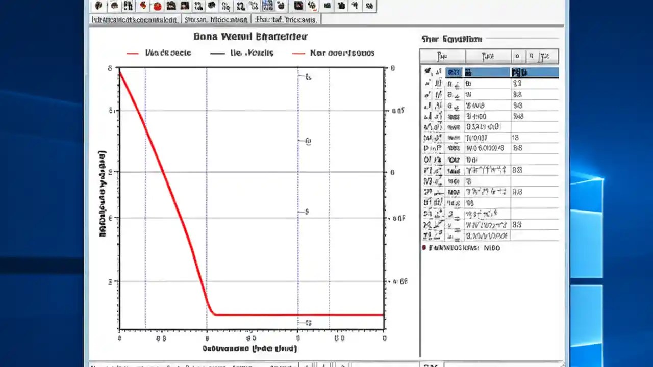Image resolution: width=653 pixels, height=367 pixels.
Task: Click the value field showing 3.6 in the status bar
Action: pyautogui.click(x=432, y=365)
